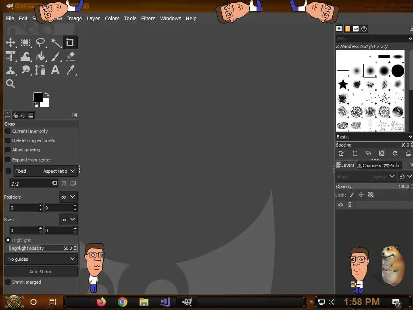The image size is (413, 310).
Task: Select the Zoom magnifier tool
Action: pyautogui.click(x=10, y=84)
